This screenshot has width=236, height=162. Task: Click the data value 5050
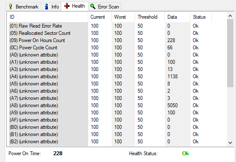tap(173, 105)
